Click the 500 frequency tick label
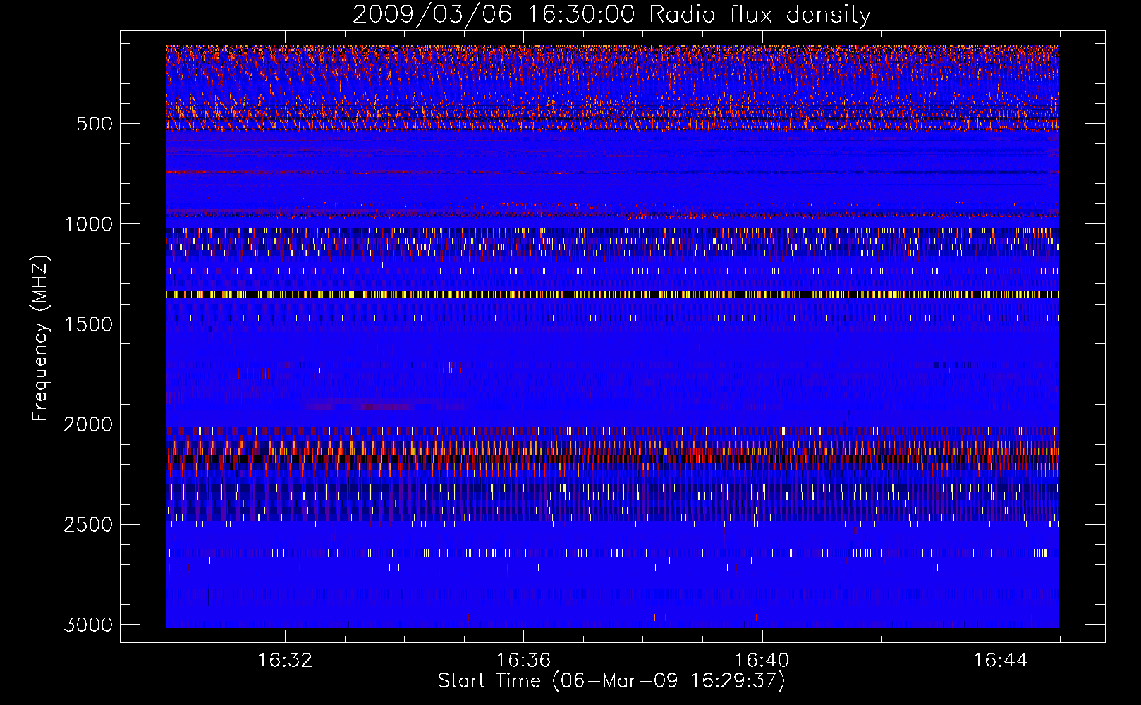 pyautogui.click(x=94, y=124)
